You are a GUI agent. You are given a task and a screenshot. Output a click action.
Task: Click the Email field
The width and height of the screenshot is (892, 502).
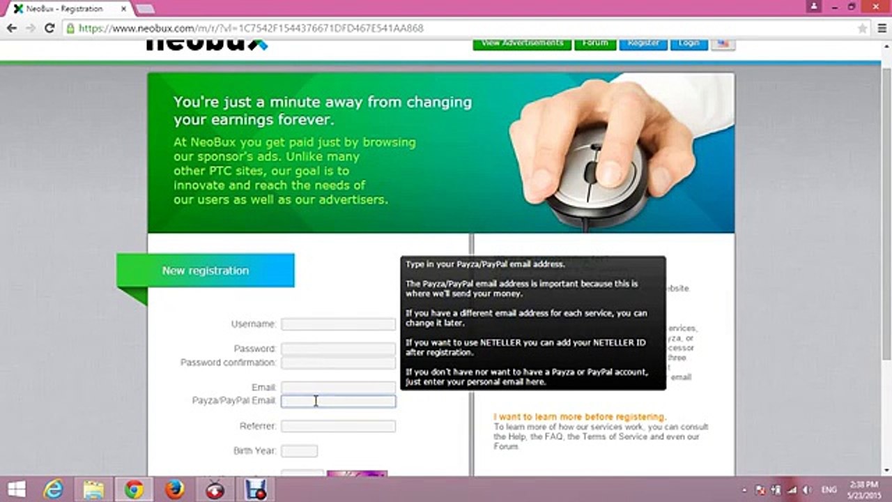click(338, 387)
